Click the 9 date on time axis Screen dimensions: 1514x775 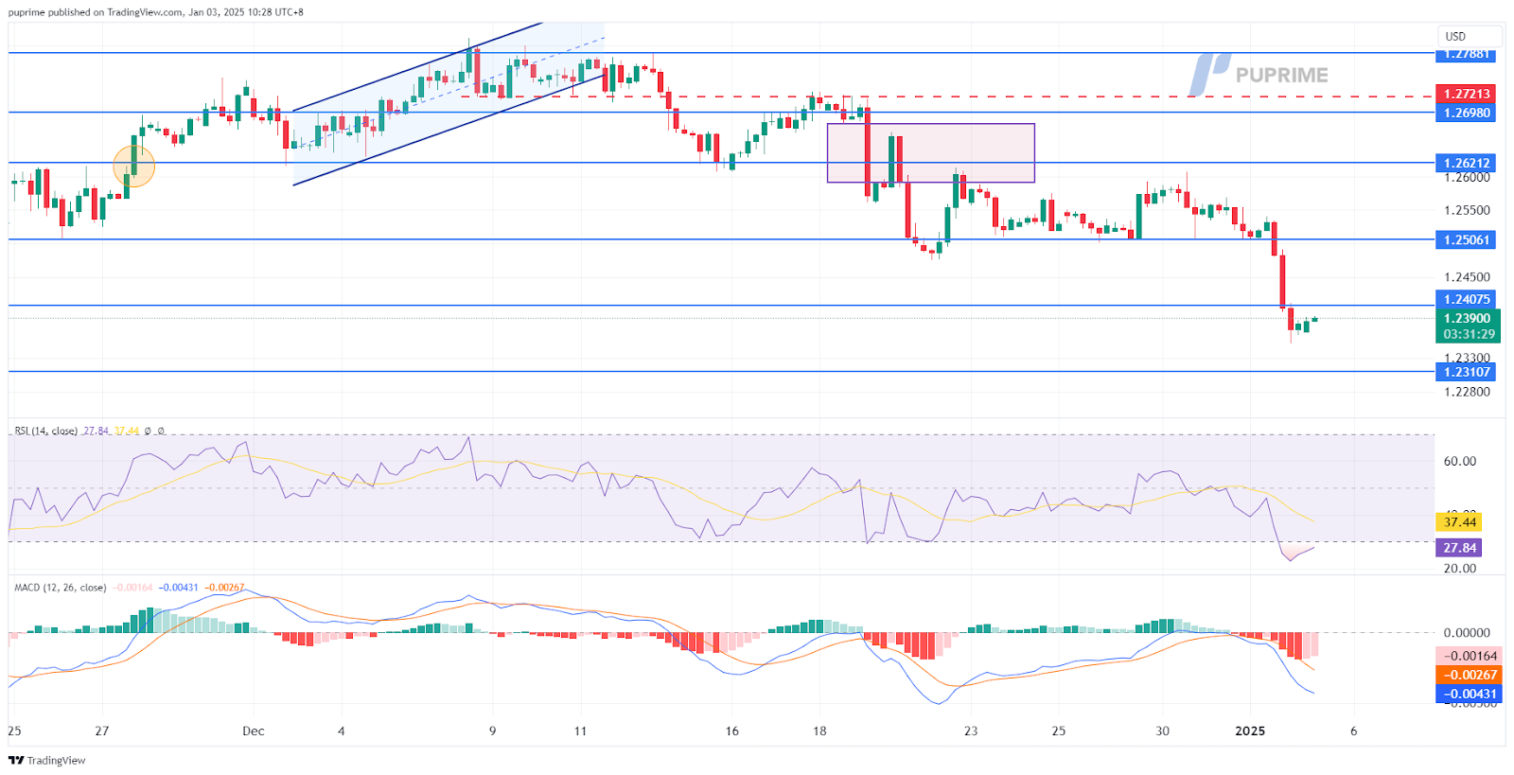point(493,731)
